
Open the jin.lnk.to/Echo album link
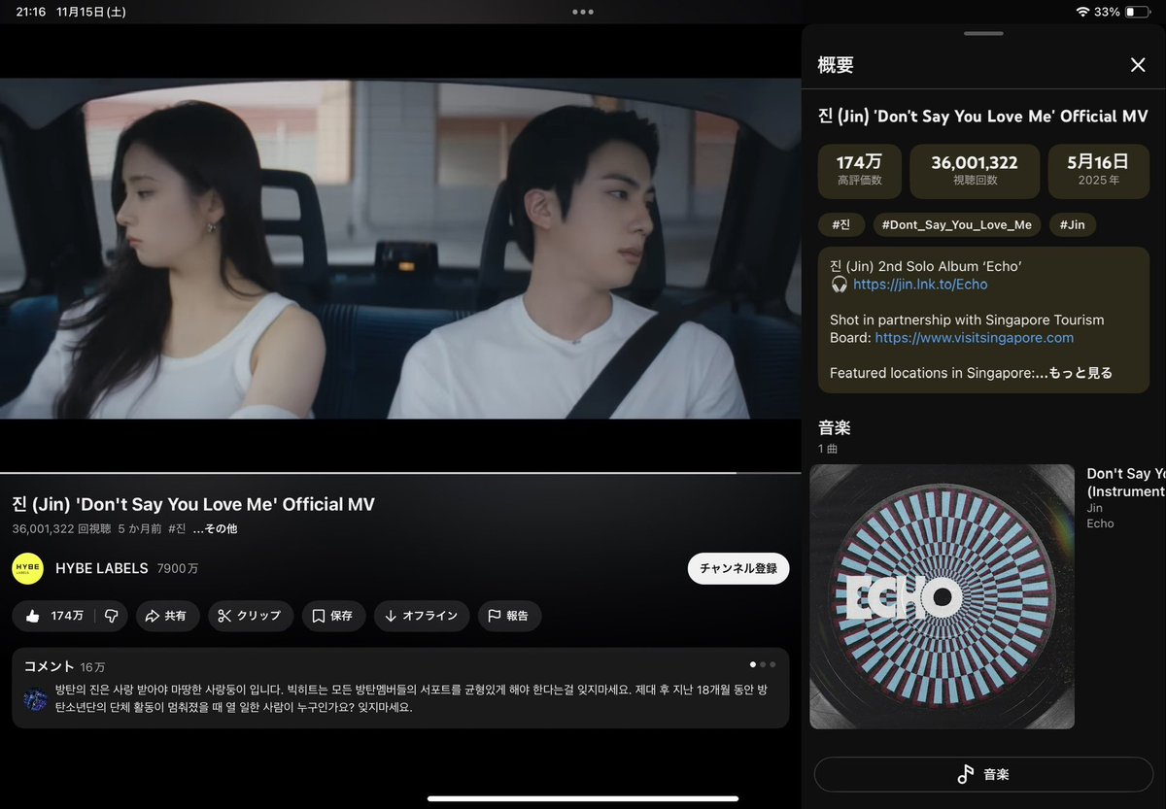tap(920, 285)
